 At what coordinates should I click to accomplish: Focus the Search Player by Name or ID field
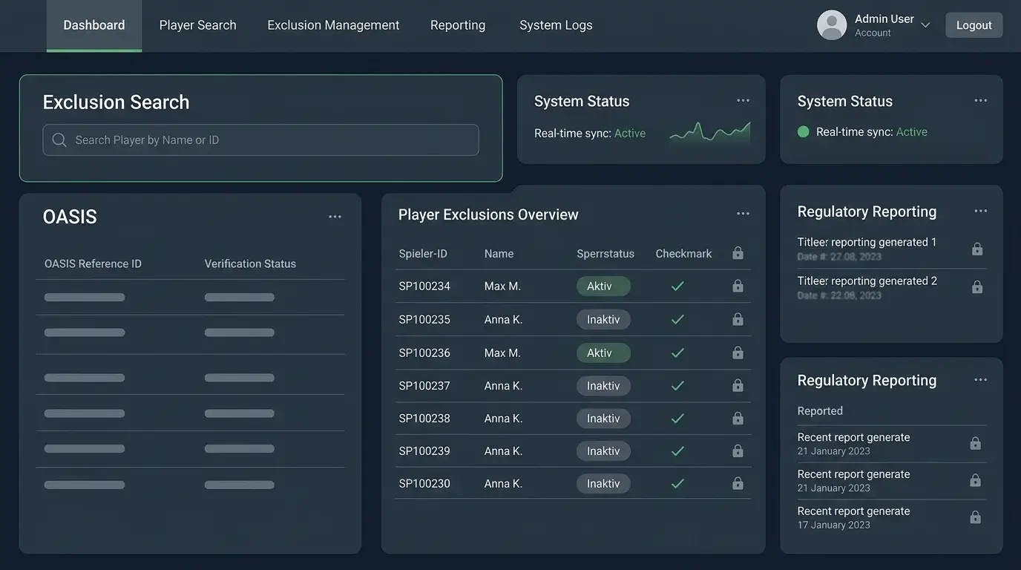point(260,140)
